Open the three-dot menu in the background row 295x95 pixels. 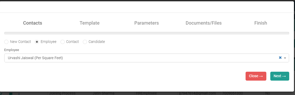[x=19, y=94]
